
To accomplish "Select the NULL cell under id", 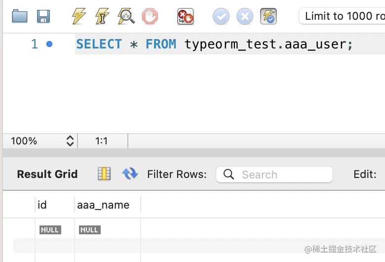I will coord(50,230).
